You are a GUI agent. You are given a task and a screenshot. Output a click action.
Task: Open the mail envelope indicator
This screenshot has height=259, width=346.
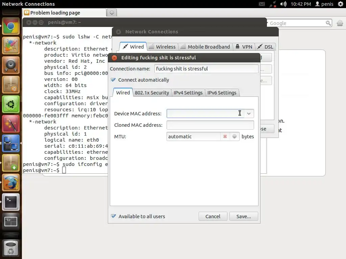point(262,4)
